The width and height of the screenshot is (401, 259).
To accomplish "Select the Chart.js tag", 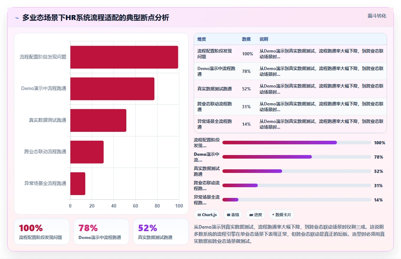I will coord(207,215).
